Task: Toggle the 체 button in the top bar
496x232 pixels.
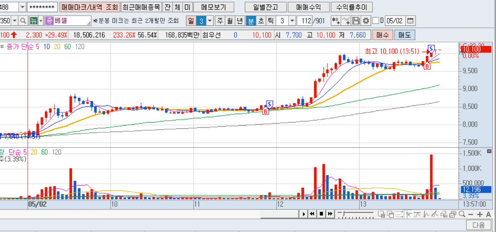Action: pos(178,7)
